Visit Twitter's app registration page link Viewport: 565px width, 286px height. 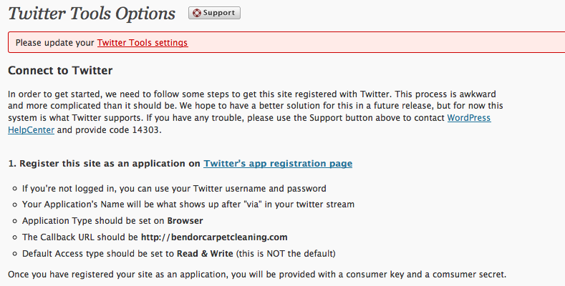tap(278, 163)
